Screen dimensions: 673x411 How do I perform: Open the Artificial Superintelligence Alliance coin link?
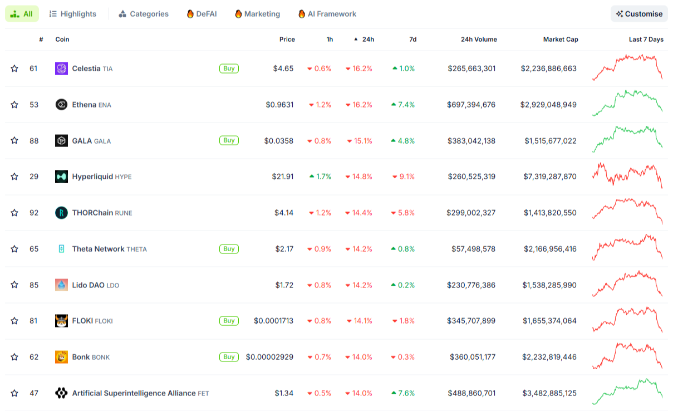(134, 393)
